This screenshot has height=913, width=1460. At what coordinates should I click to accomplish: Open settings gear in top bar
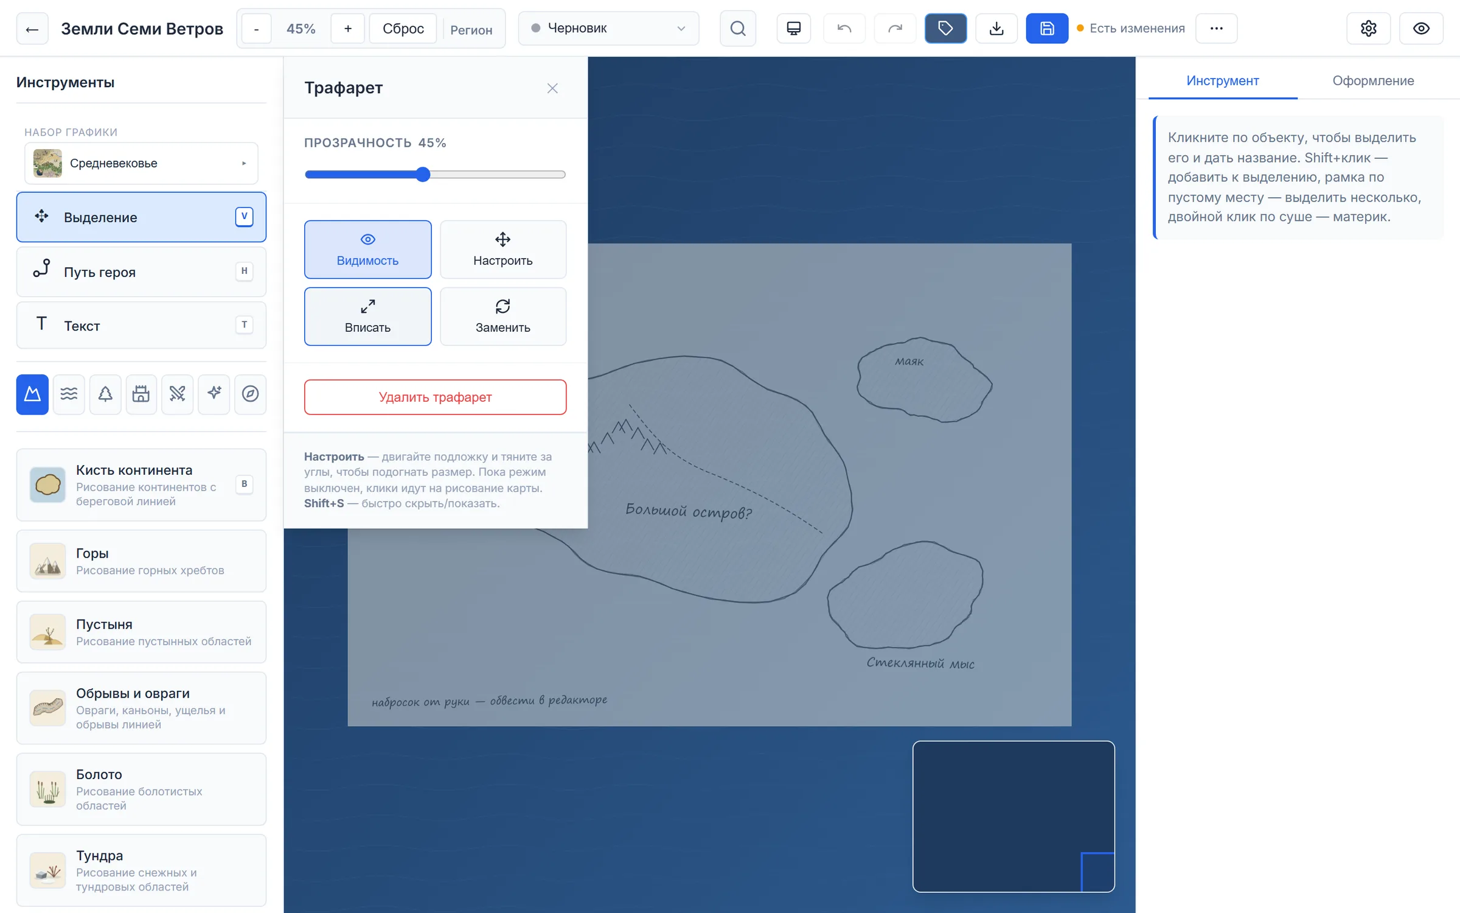1368,29
